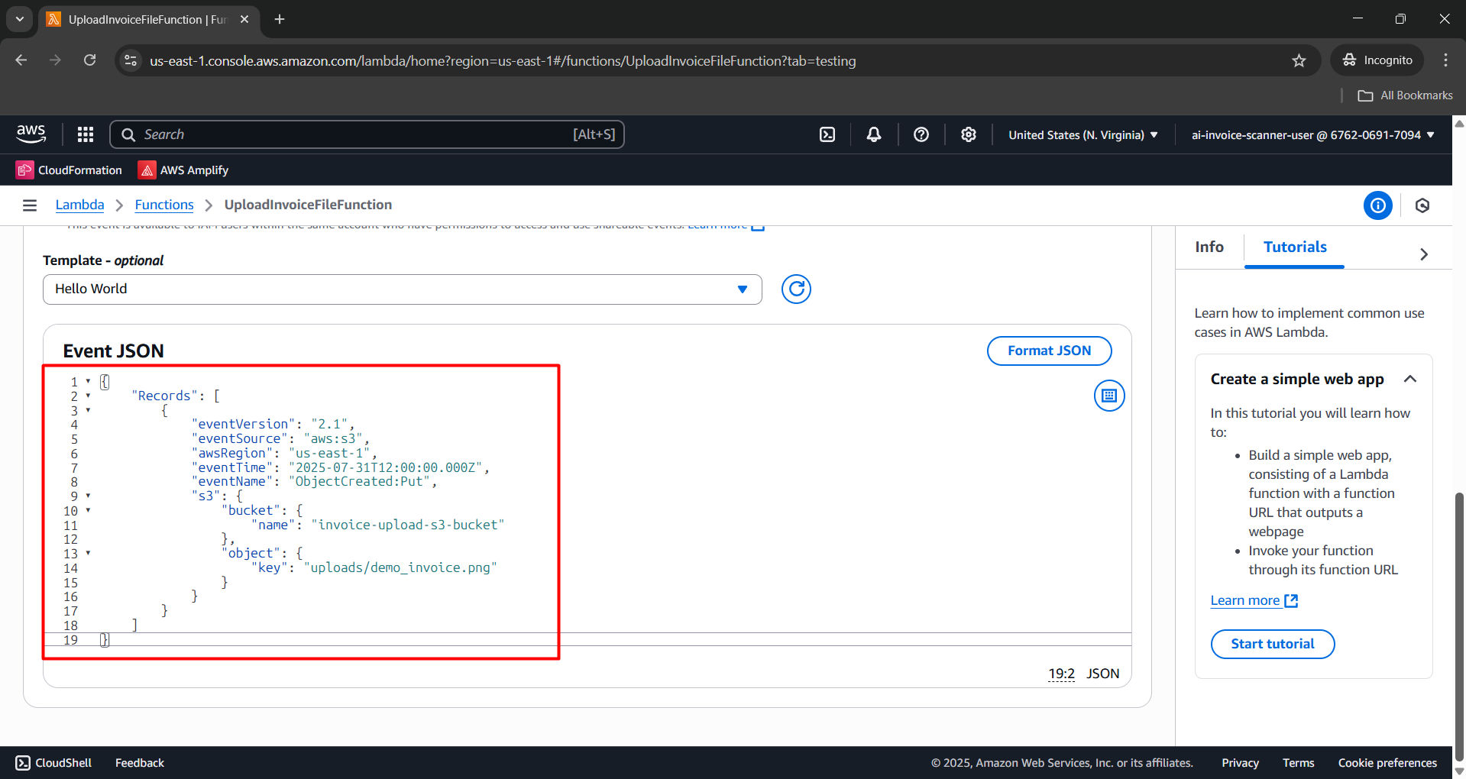Refresh the event template with the circular arrow

pos(796,289)
